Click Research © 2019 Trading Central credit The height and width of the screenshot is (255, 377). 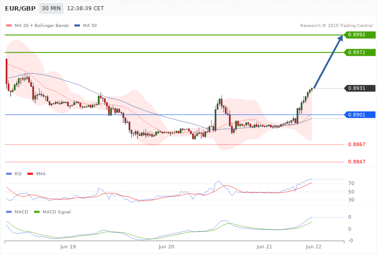pos(336,25)
